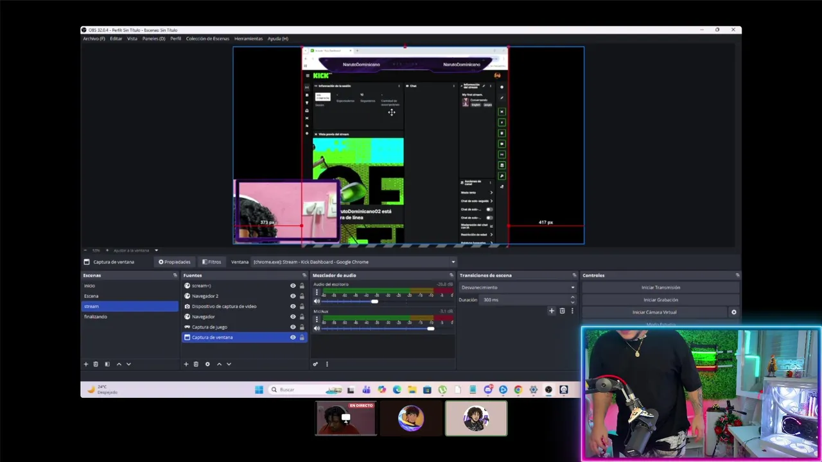Click Iniciar Cámara Virtual button
This screenshot has height=462, width=822.
654,312
